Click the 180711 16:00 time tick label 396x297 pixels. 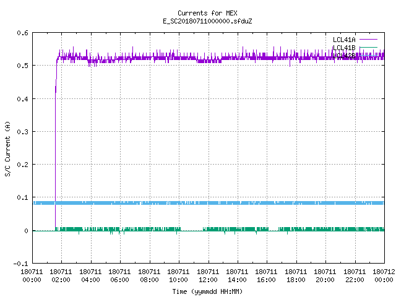click(267, 276)
